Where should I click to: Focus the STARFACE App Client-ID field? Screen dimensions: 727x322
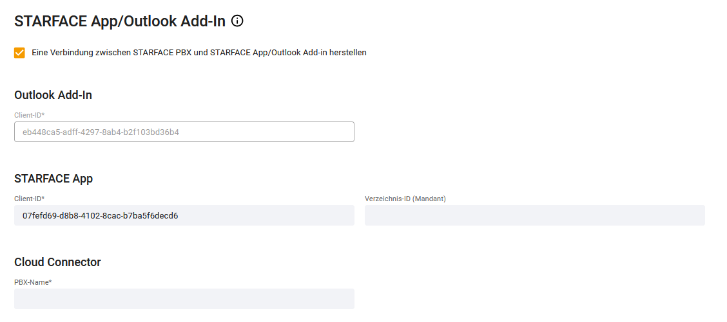click(184, 215)
